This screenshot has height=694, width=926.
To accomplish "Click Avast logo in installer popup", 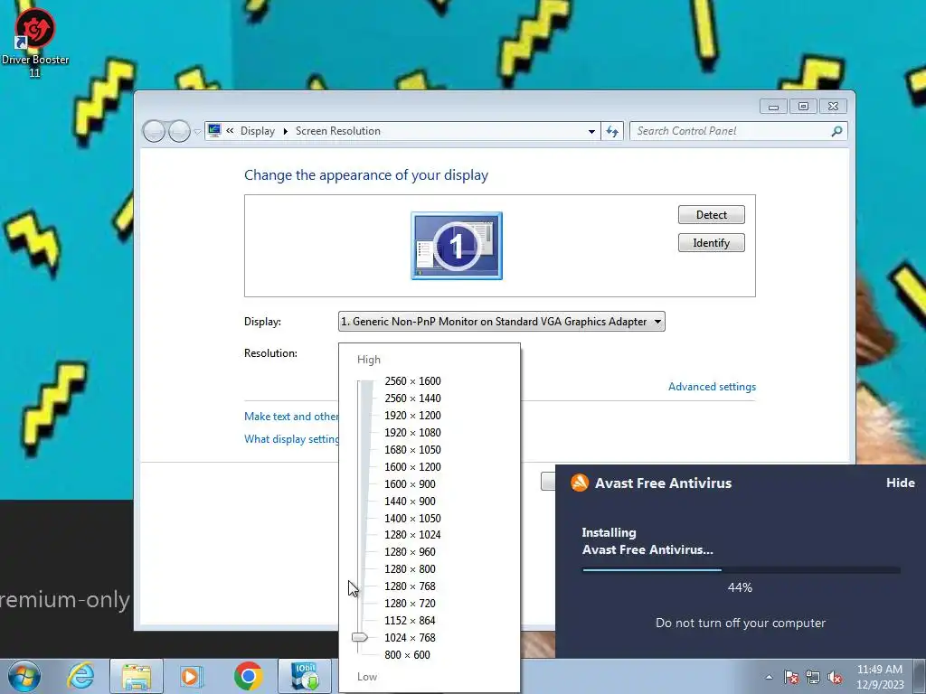I will tap(580, 483).
